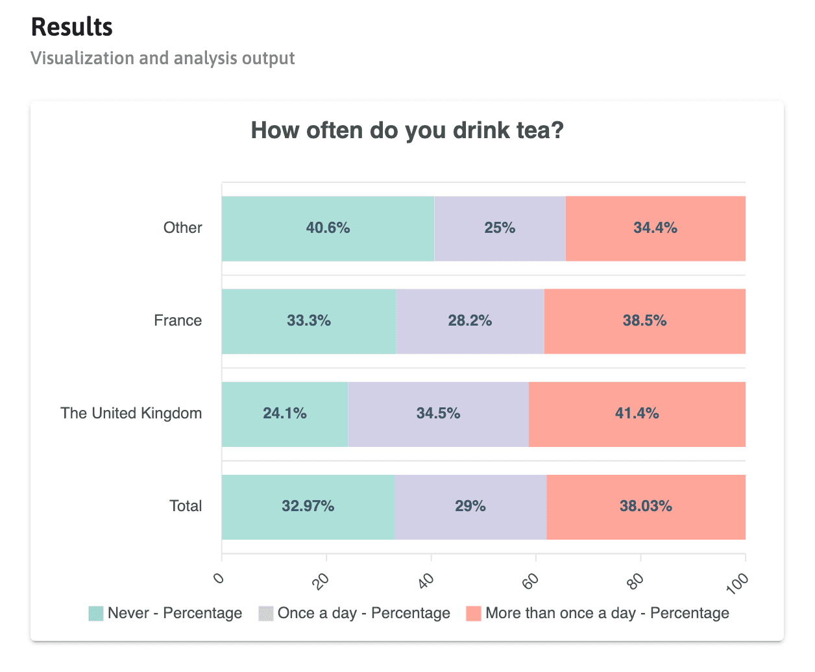Click the 34.4% bar segment for Other

[655, 228]
